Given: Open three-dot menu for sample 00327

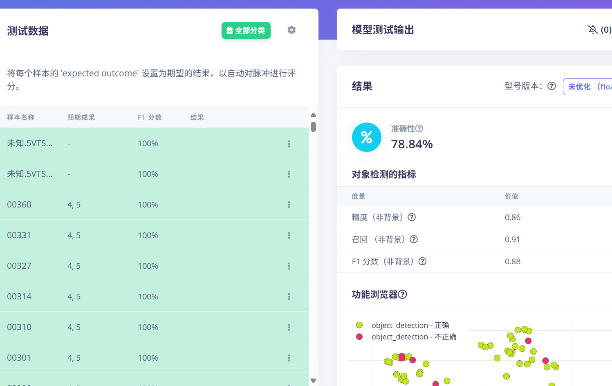Looking at the screenshot, I should coord(289,266).
